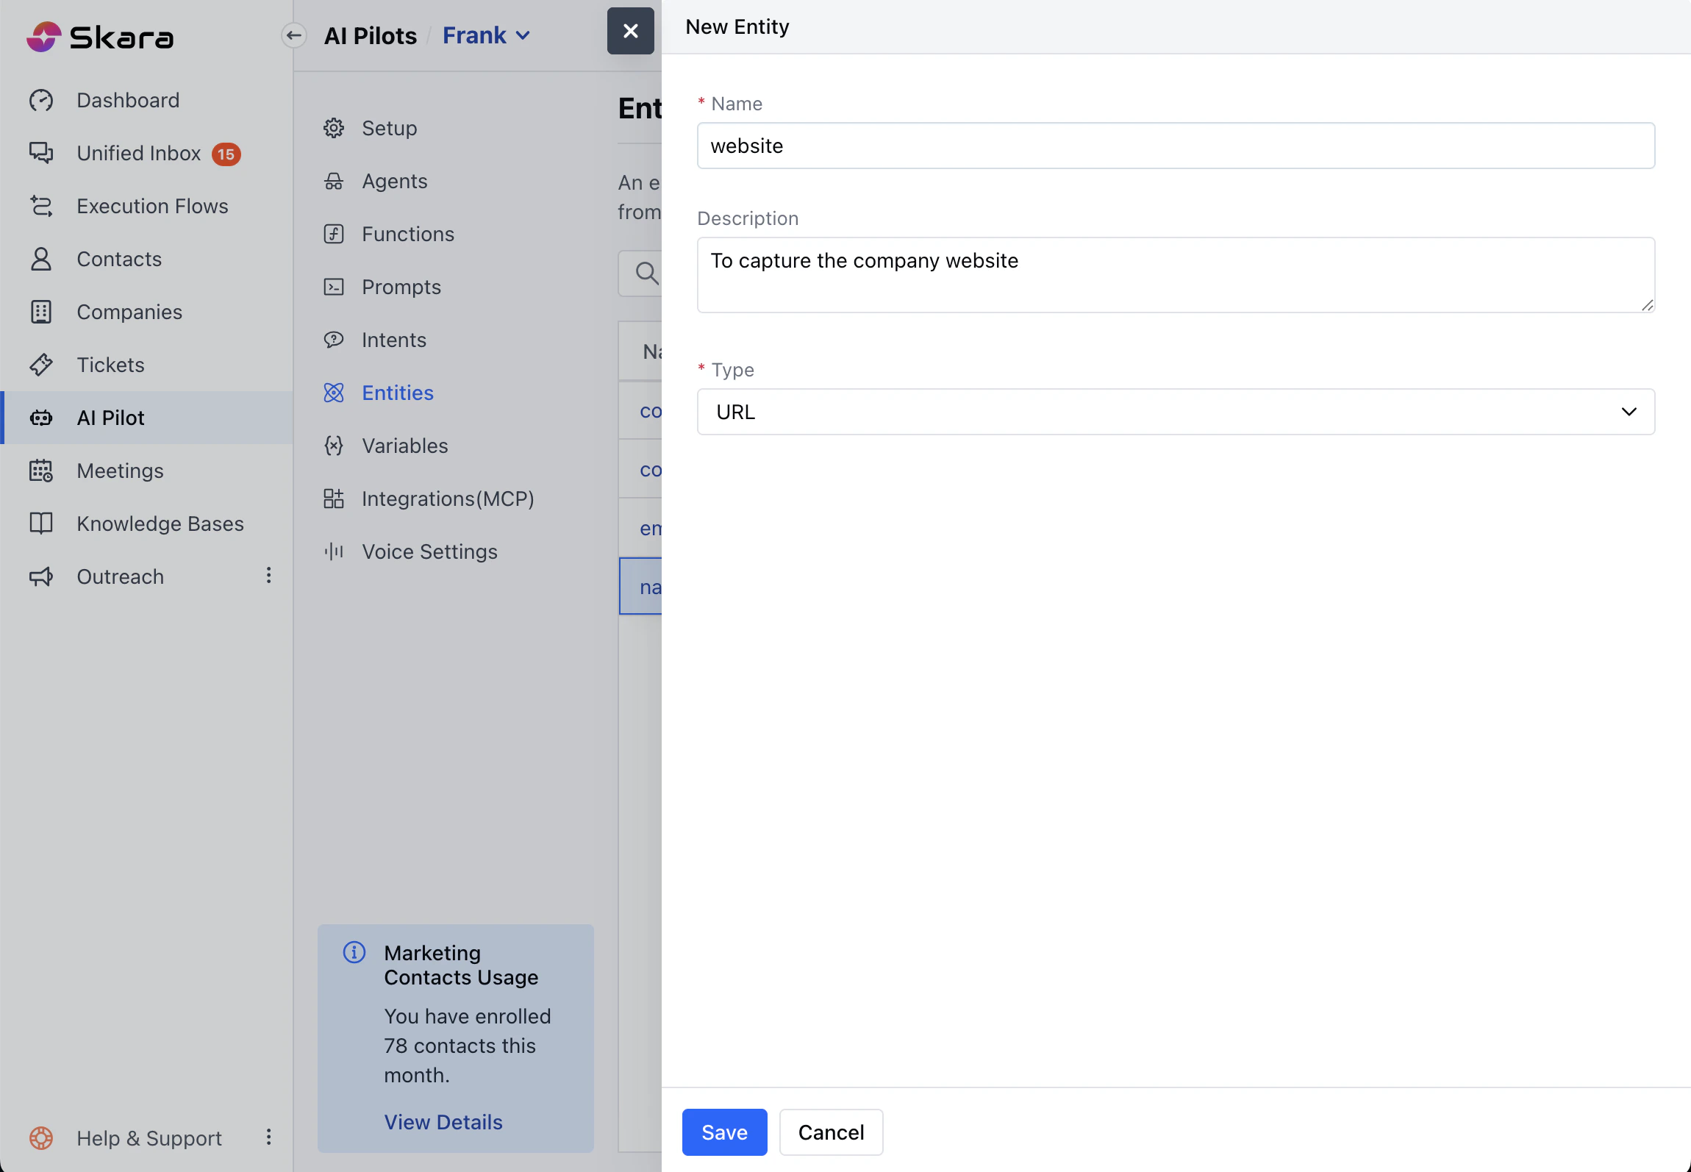Open the Outreach three-dot menu
The height and width of the screenshot is (1172, 1691).
click(x=269, y=575)
